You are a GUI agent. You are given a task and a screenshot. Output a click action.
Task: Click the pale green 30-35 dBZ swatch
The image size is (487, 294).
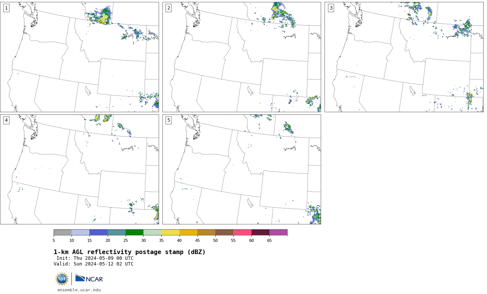point(153,232)
